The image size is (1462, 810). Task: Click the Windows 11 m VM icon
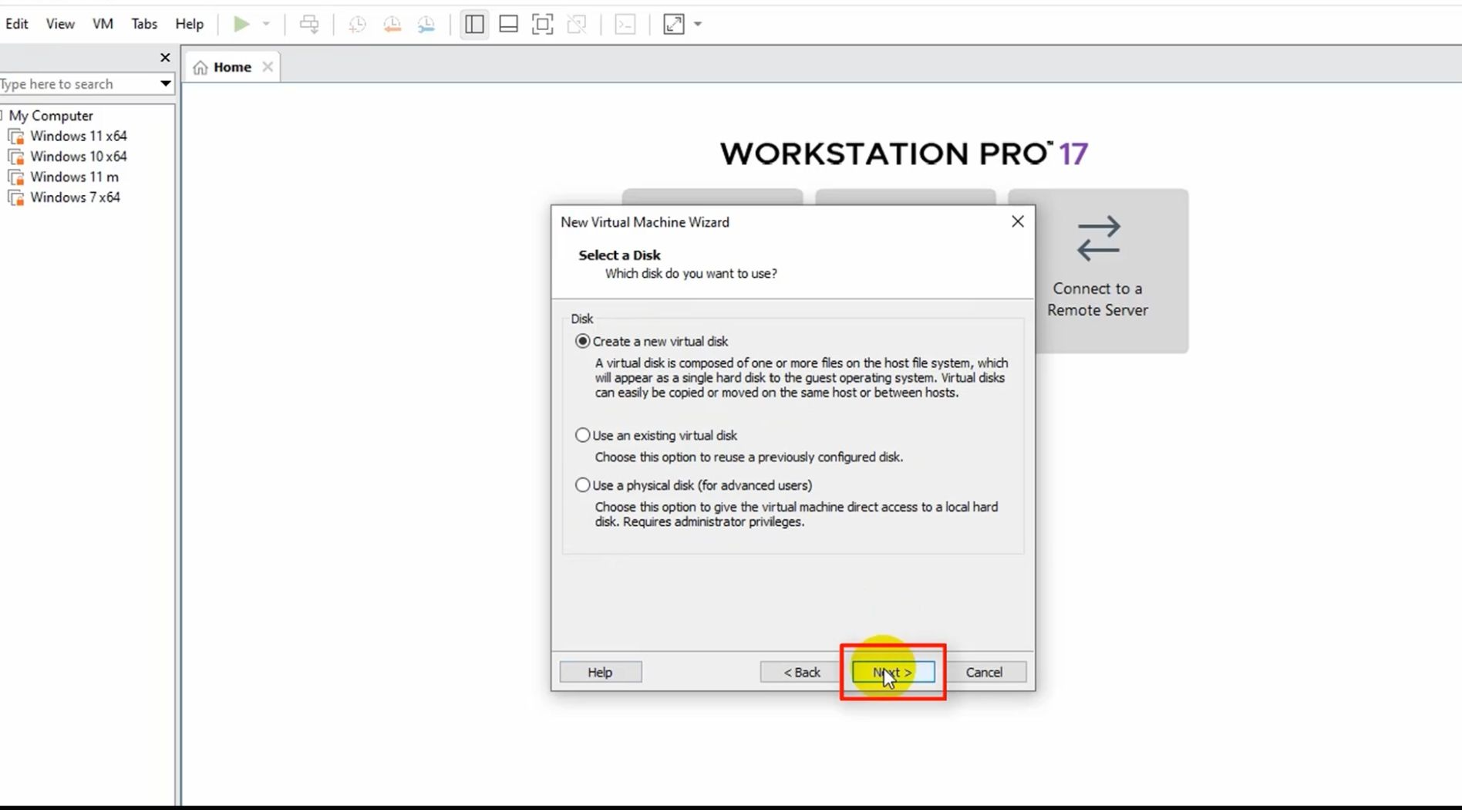tap(15, 177)
